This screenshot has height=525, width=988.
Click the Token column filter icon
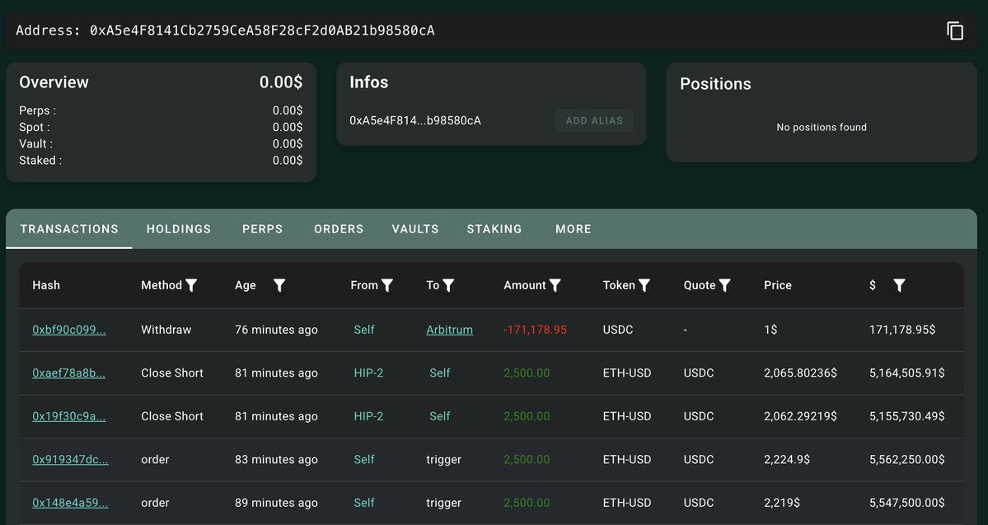pos(644,285)
